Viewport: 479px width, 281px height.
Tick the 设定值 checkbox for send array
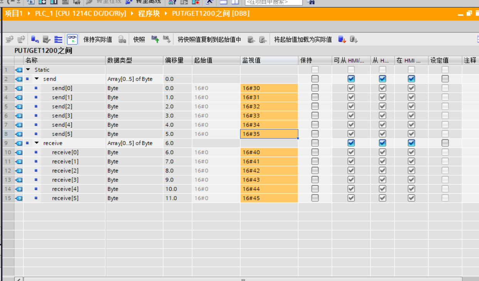click(445, 79)
